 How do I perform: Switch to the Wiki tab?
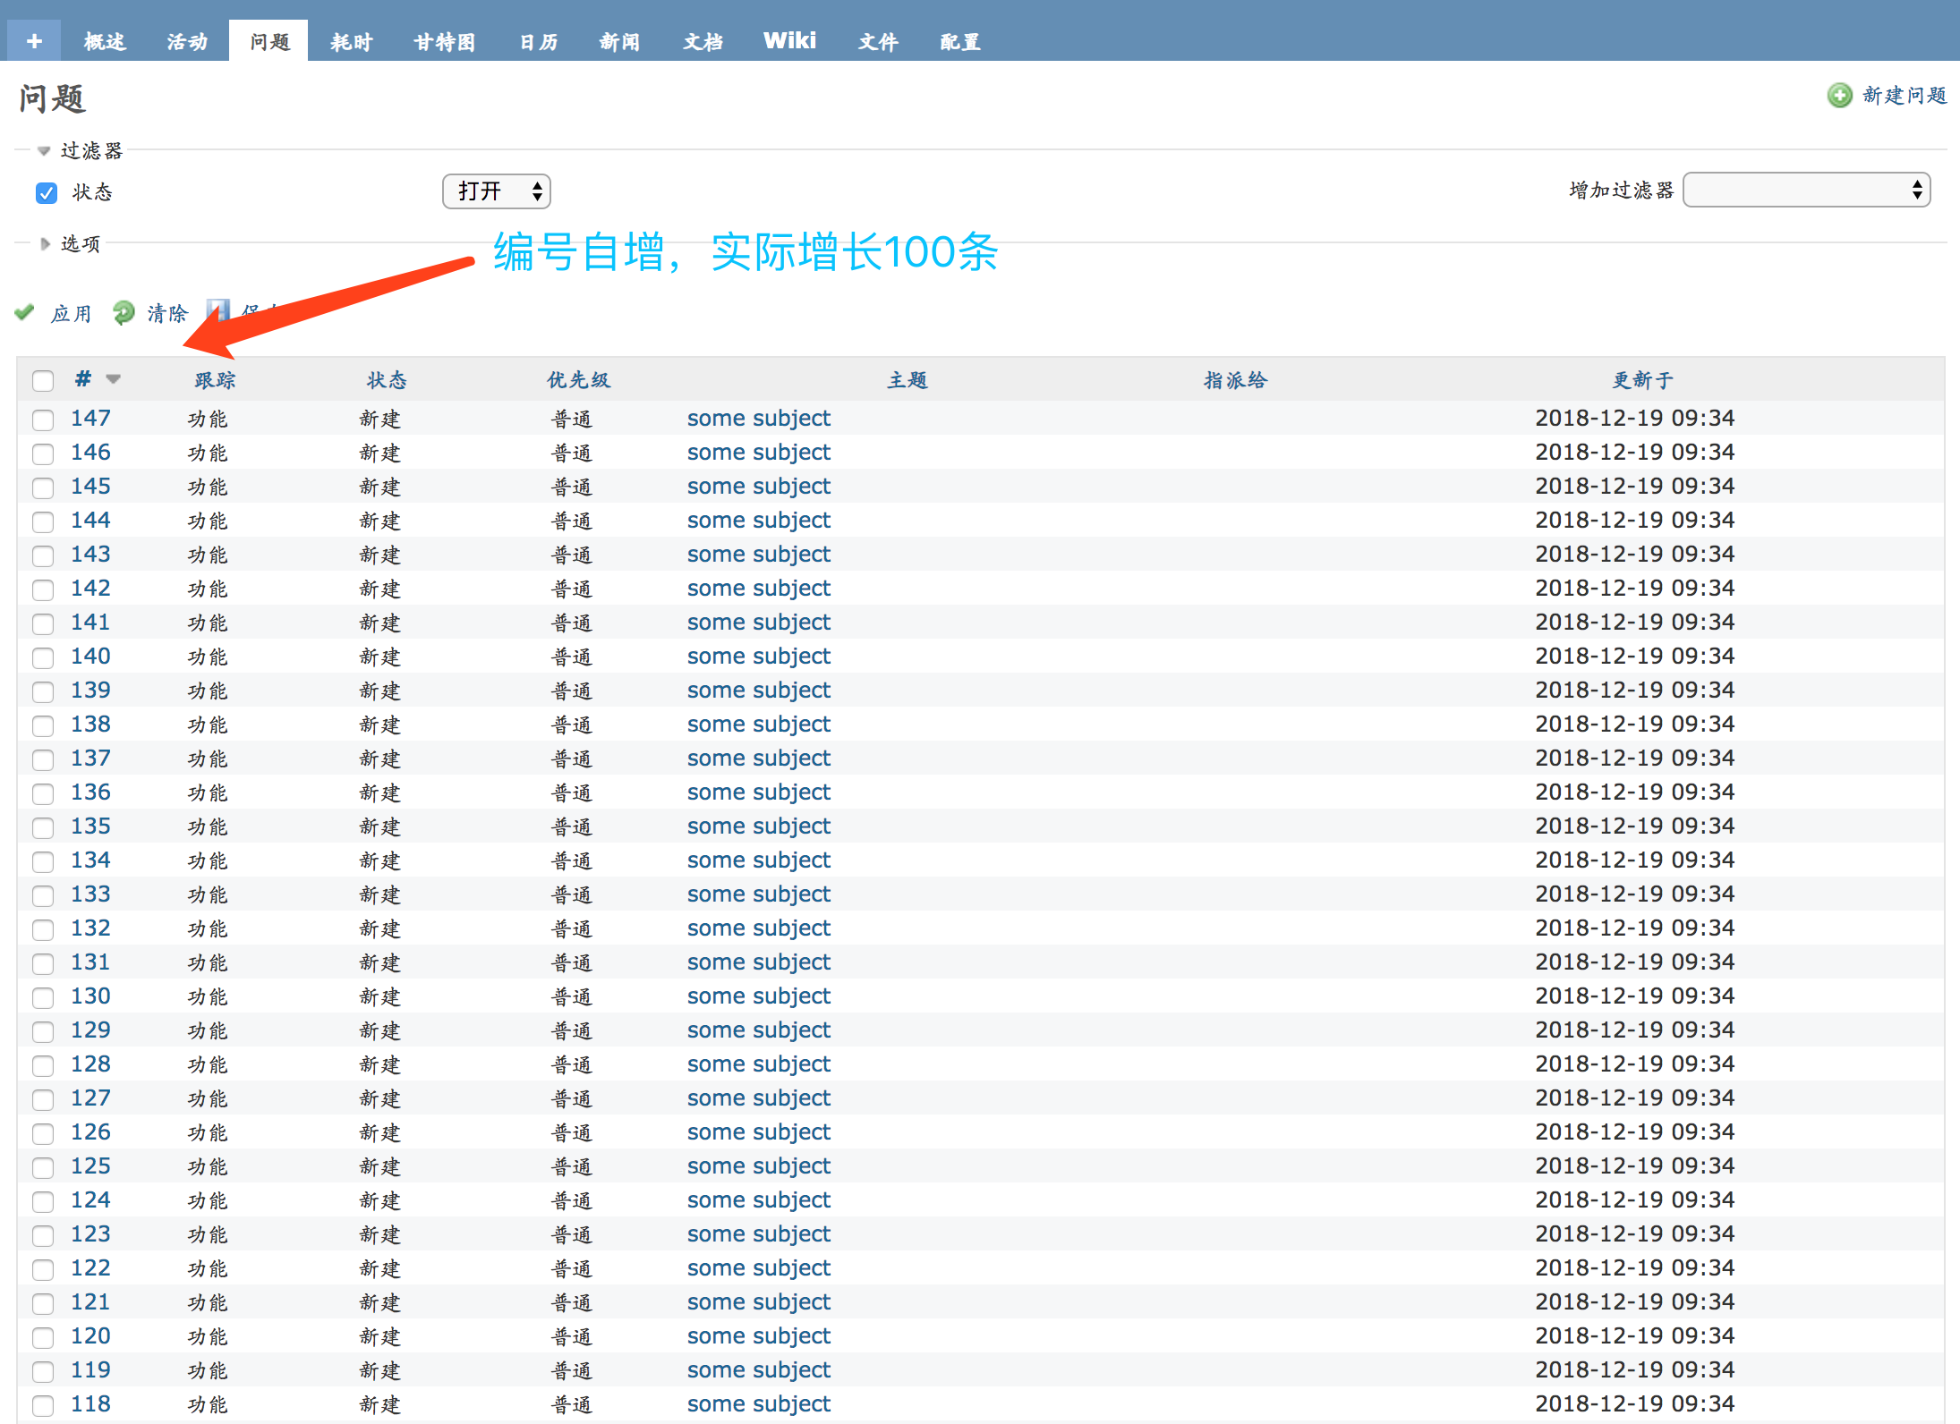788,40
